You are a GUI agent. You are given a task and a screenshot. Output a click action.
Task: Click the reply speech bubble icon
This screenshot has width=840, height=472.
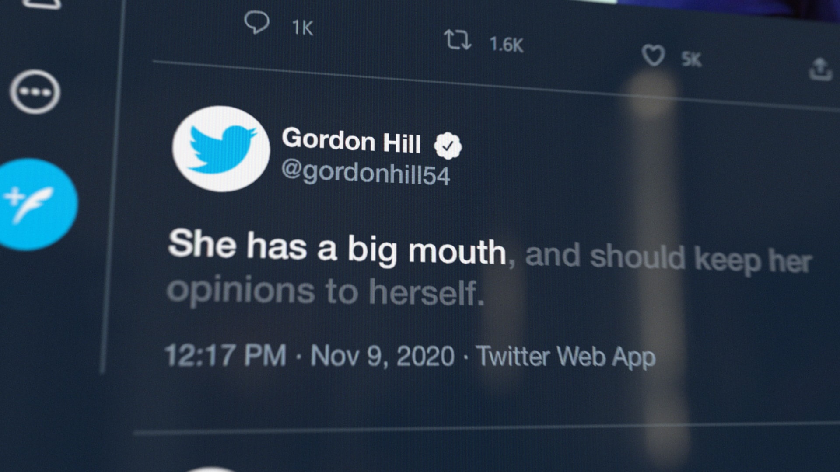pos(256,23)
